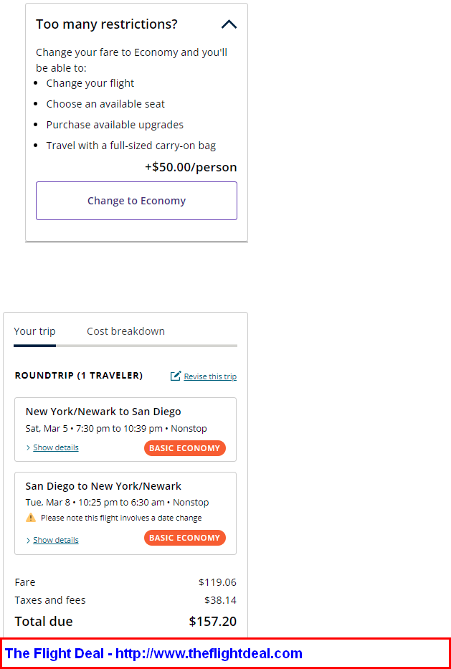This screenshot has height=669, width=451.
Task: Open The Flight Deal website banner link
Action: coord(153,653)
